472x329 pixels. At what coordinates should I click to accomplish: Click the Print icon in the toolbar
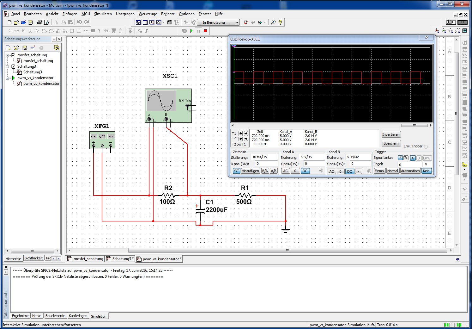[39, 22]
